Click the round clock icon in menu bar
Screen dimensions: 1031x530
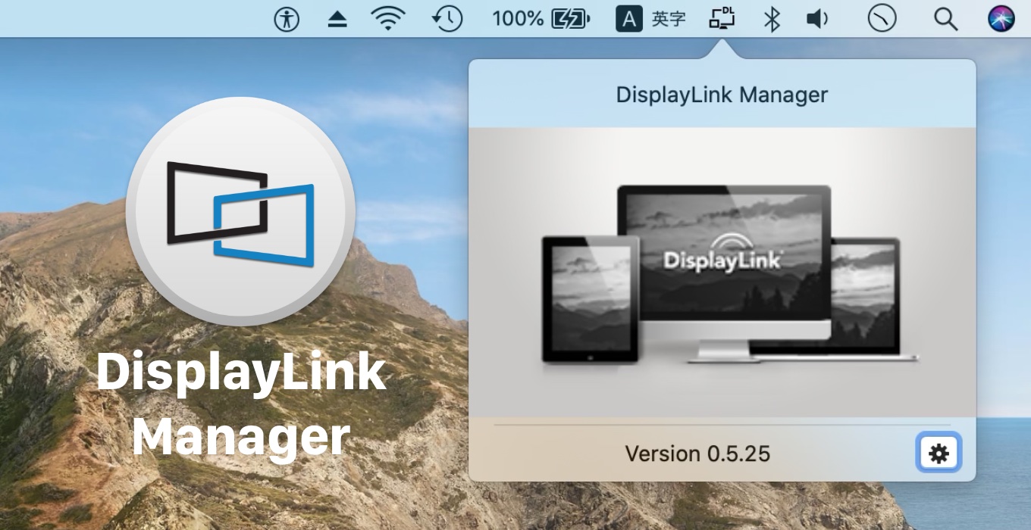pos(882,19)
